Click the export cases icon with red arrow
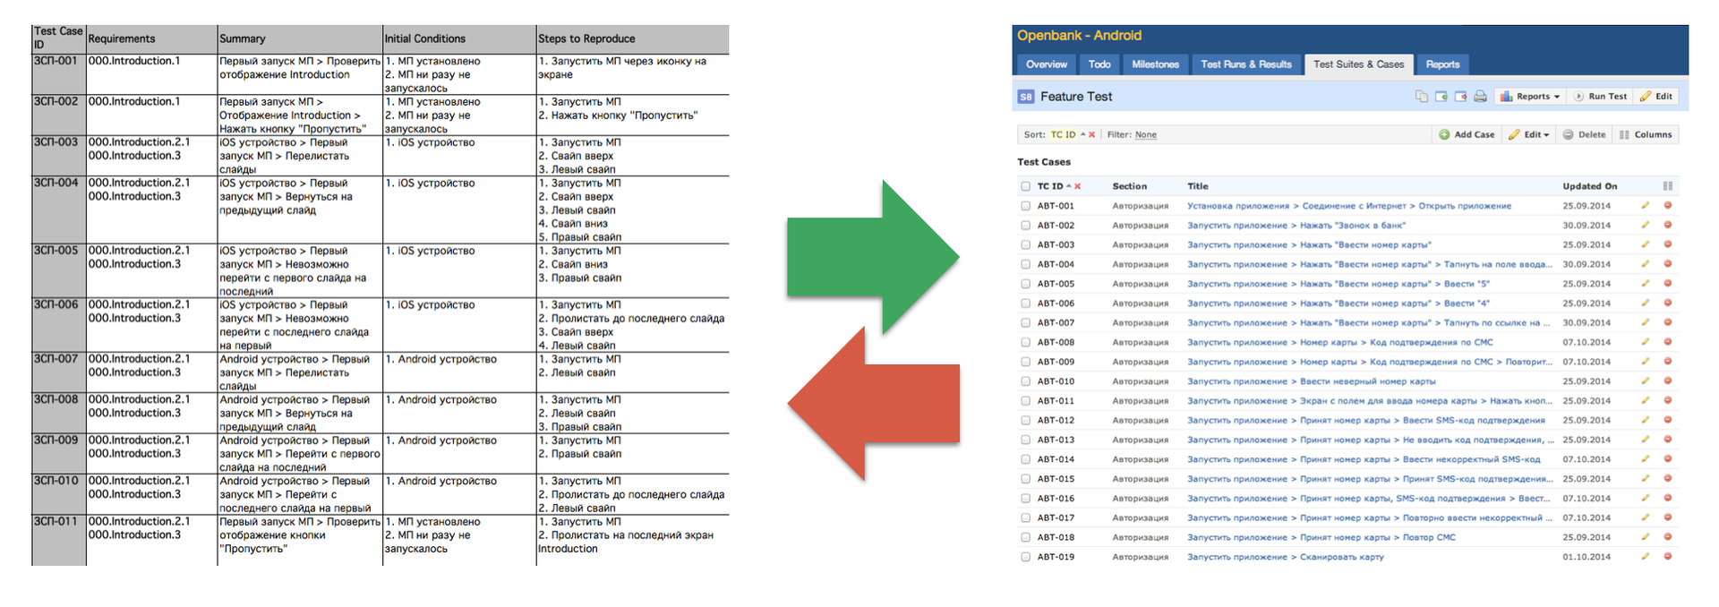Viewport: 1719px width, 607px height. pos(1461,97)
